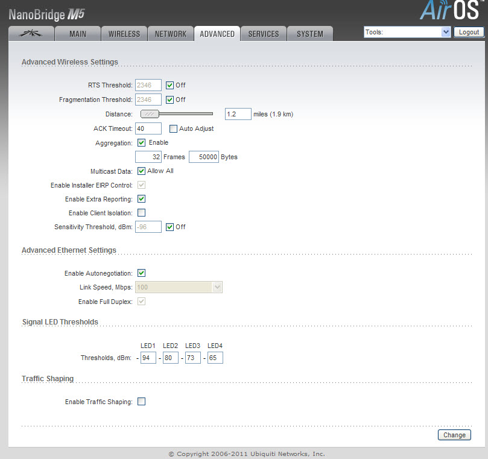This screenshot has width=488, height=459.
Task: Enable Client Isolation checkbox
Action: coord(141,212)
